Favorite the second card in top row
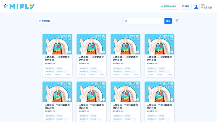 tap(104, 52)
